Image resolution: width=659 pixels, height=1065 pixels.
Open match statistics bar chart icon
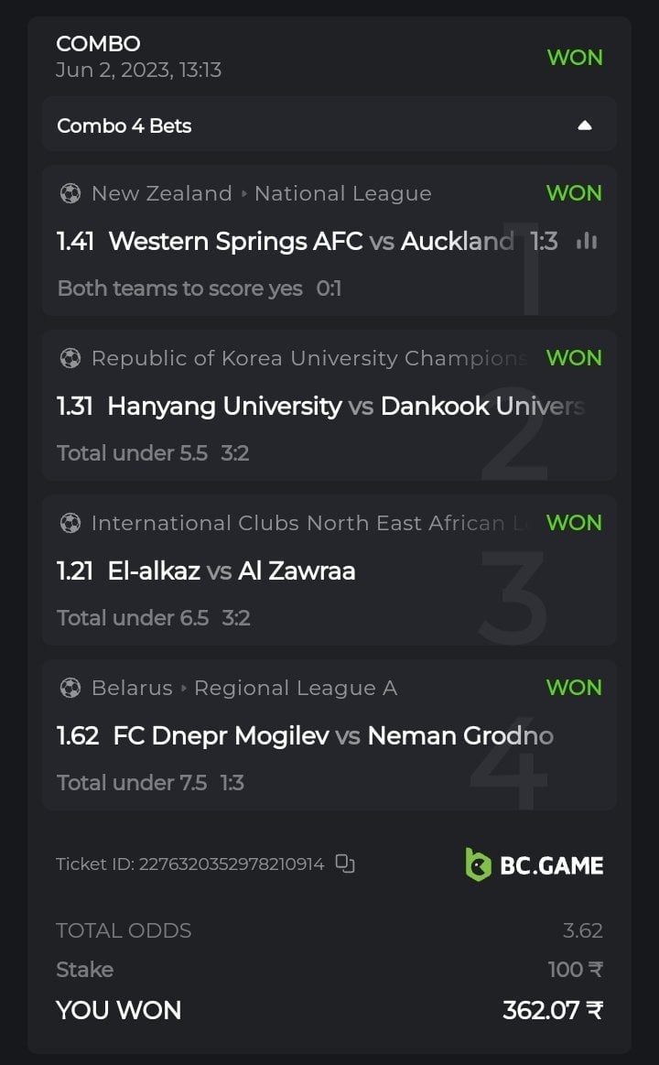(x=587, y=242)
